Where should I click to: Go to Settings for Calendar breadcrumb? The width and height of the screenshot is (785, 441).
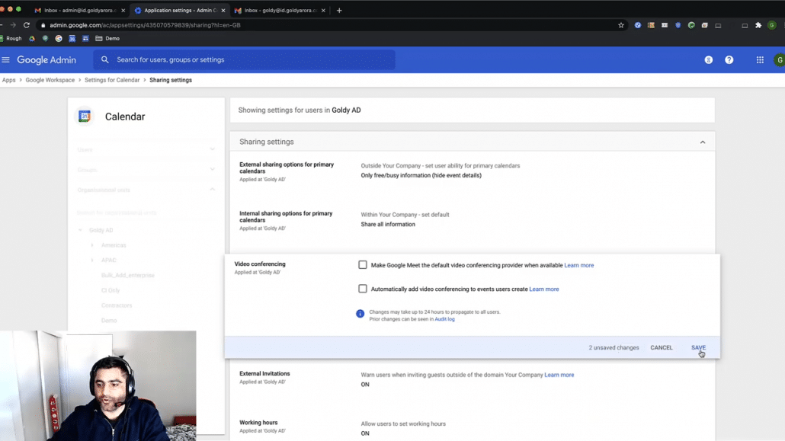[112, 80]
